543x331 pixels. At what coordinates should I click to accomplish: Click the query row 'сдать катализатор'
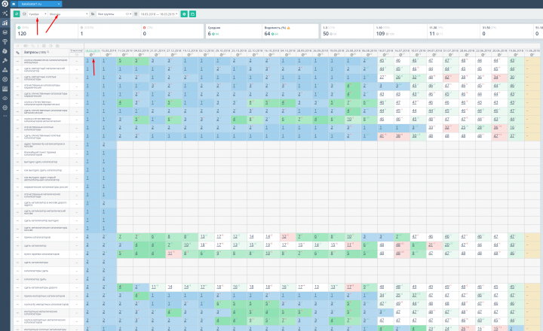pyautogui.click(x=35, y=246)
